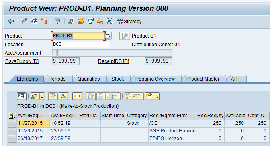Open the filter funnel icon

tap(57, 21)
